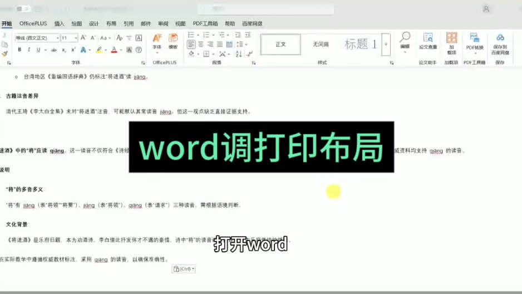This screenshot has width=522, height=294.
Task: Toggle bold formatting
Action: (19, 50)
